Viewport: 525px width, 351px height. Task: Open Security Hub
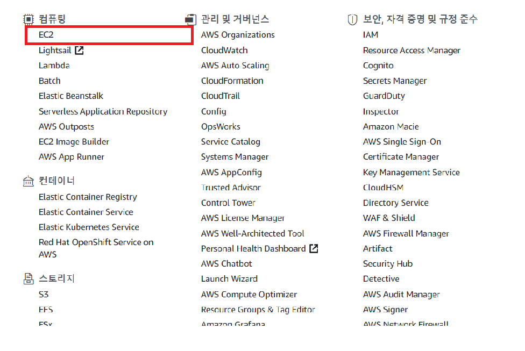click(x=388, y=264)
